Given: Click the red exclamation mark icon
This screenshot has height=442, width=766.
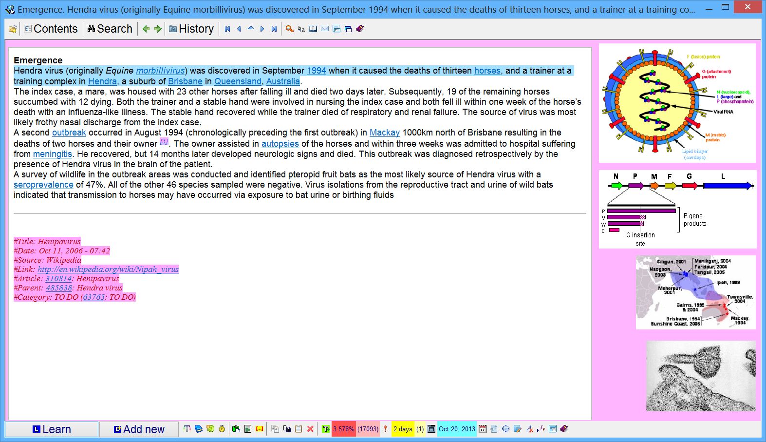Looking at the screenshot, I should point(385,429).
